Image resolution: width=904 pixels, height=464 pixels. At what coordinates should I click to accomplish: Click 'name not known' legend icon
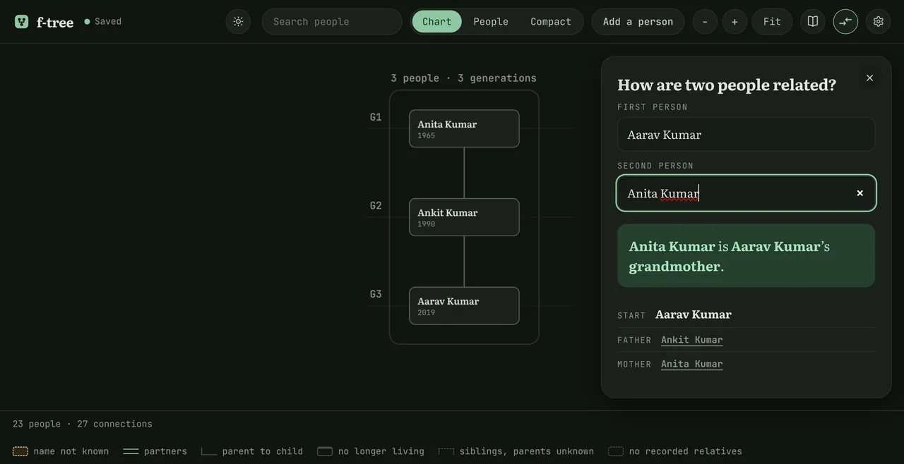pyautogui.click(x=20, y=451)
